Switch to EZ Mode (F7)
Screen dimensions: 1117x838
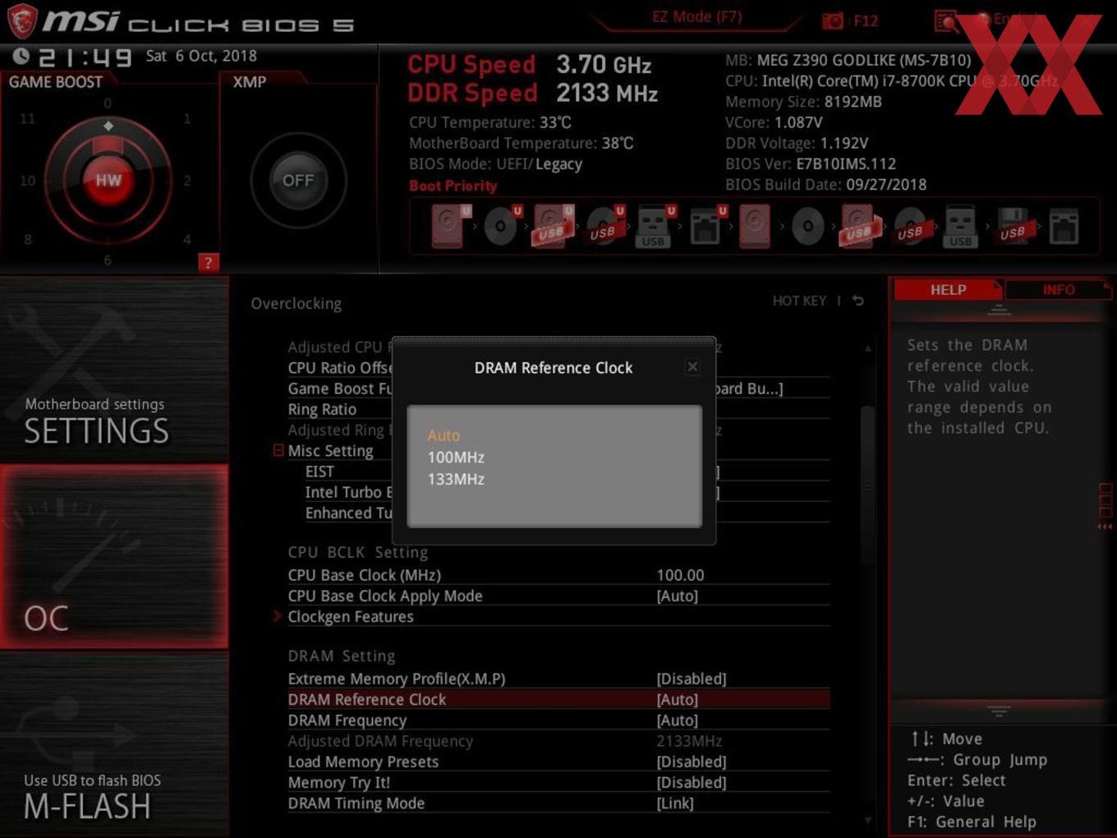click(x=697, y=16)
